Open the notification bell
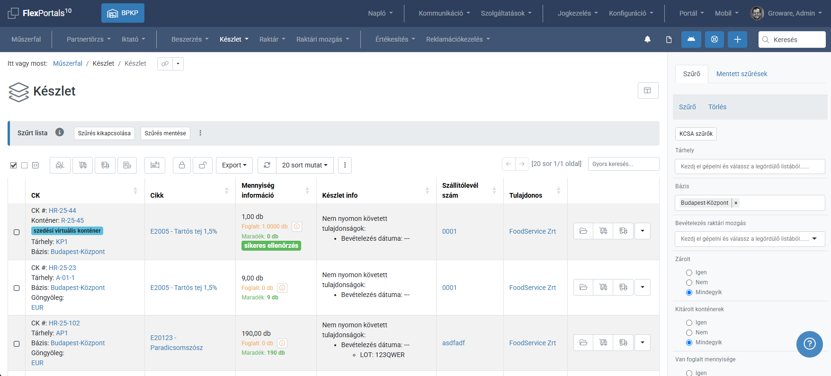The width and height of the screenshot is (831, 376). (x=647, y=39)
